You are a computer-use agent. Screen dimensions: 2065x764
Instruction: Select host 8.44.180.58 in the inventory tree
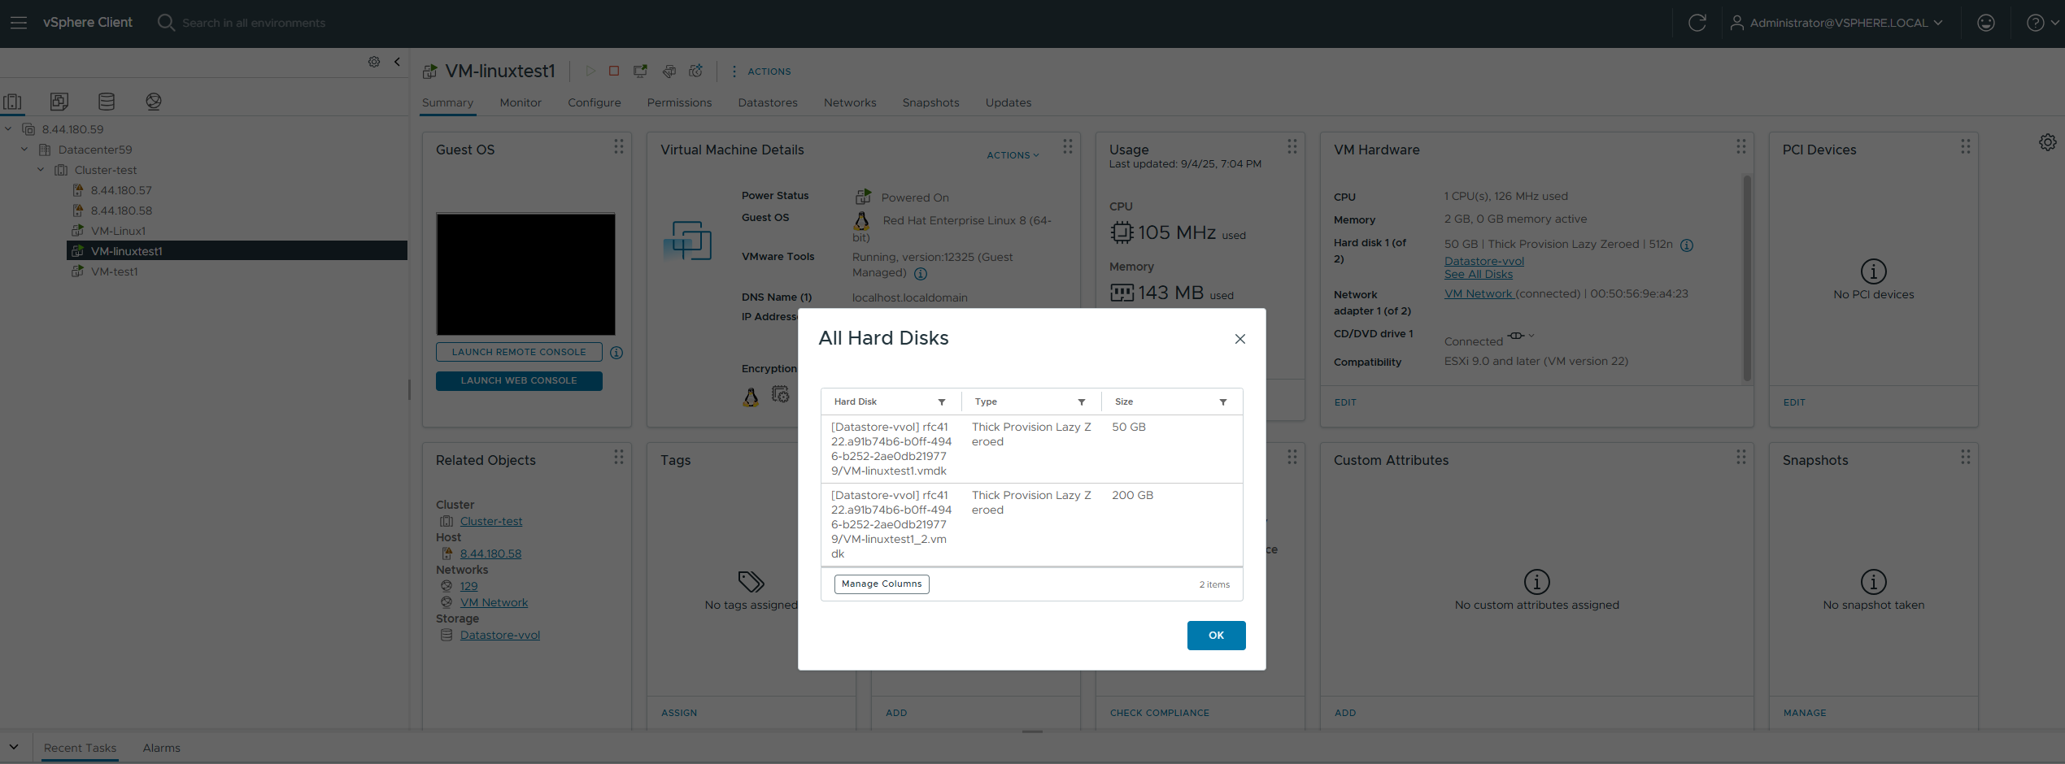tap(121, 211)
